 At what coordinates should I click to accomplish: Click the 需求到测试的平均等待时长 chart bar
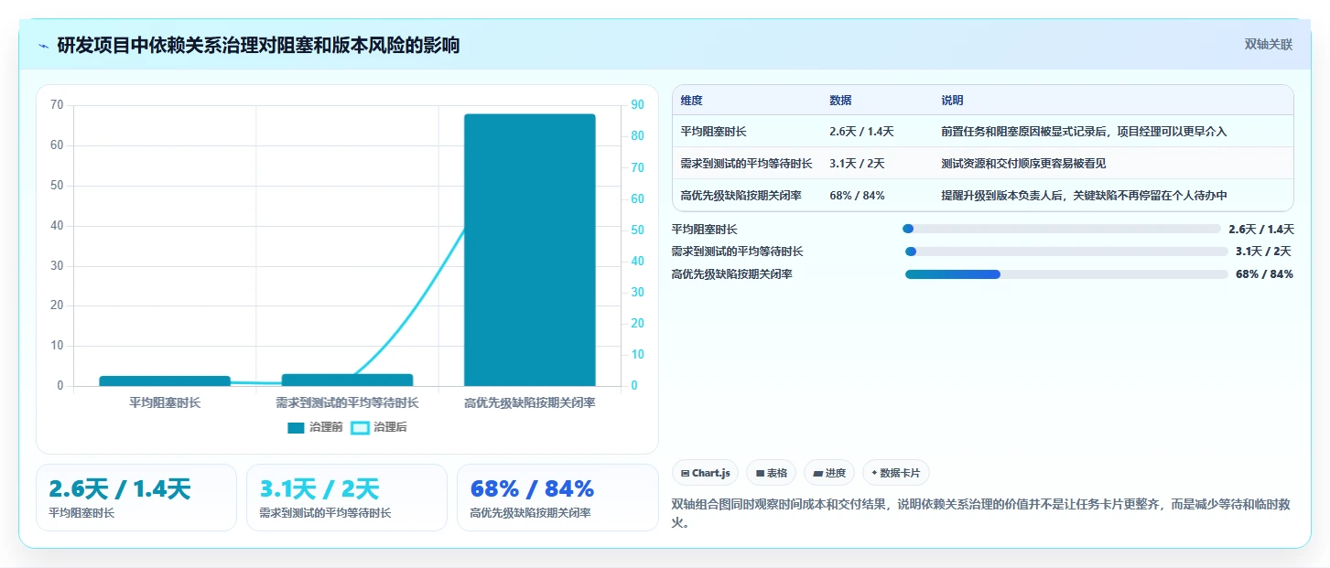pos(348,380)
